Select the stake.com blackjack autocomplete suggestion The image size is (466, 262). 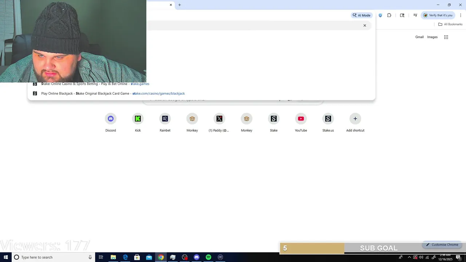click(201, 94)
